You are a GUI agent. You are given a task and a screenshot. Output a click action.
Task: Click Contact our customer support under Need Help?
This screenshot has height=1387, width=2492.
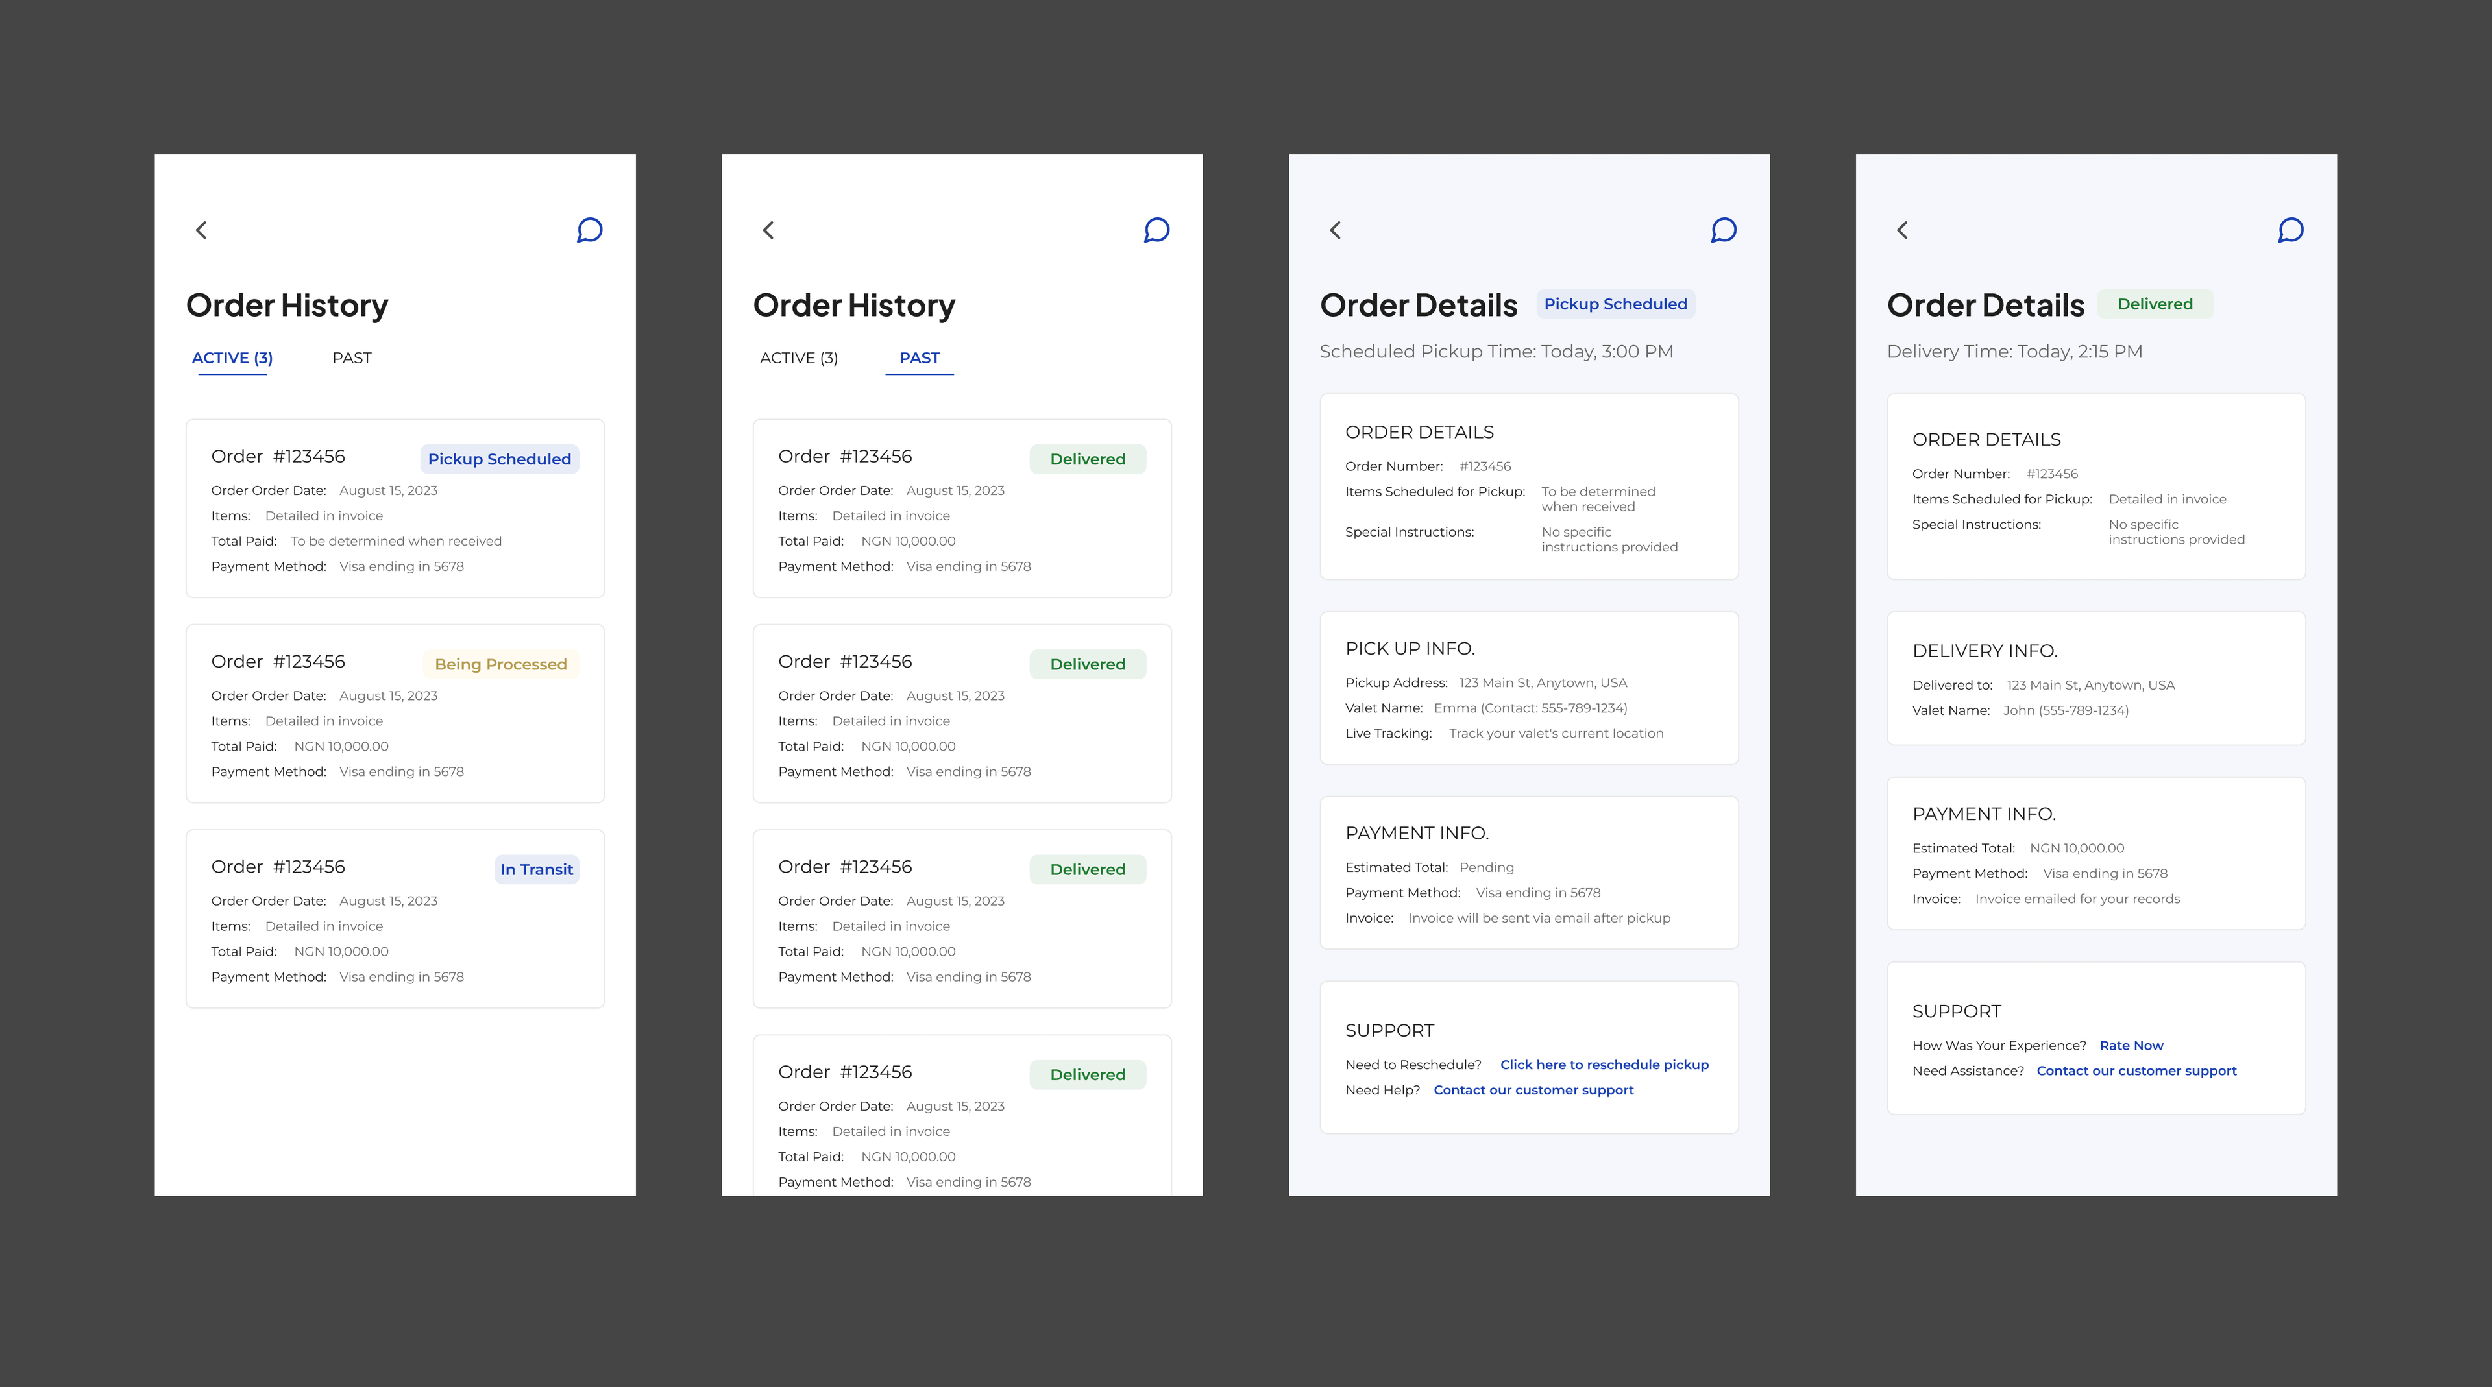point(1533,1089)
